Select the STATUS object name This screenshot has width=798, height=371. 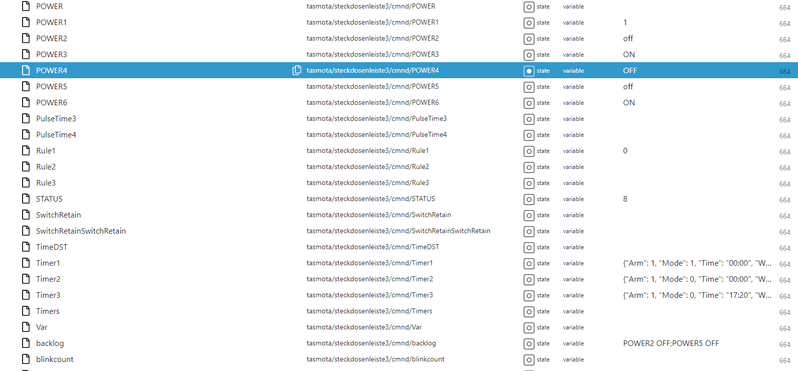(x=49, y=199)
